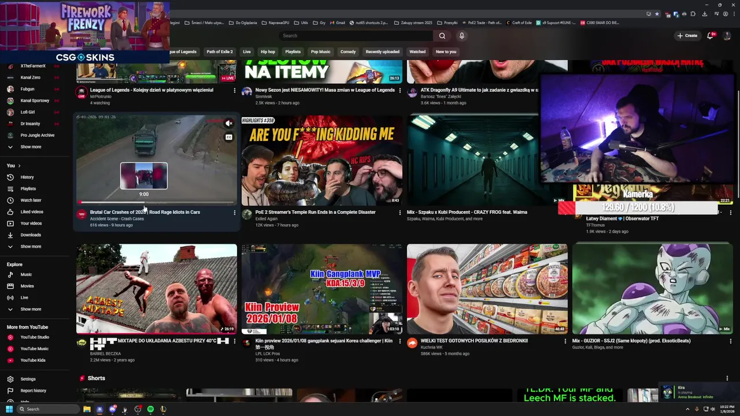The image size is (740, 416).
Task: Open Music under Explore
Action: point(26,274)
